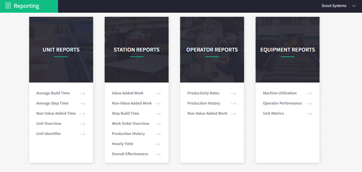Click the Operator Reports header image
The width and height of the screenshot is (362, 172).
pos(212,50)
